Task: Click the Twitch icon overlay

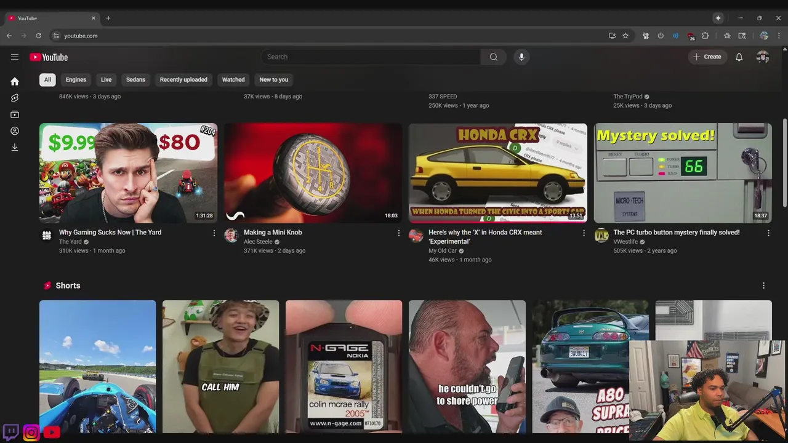Action: (x=10, y=432)
